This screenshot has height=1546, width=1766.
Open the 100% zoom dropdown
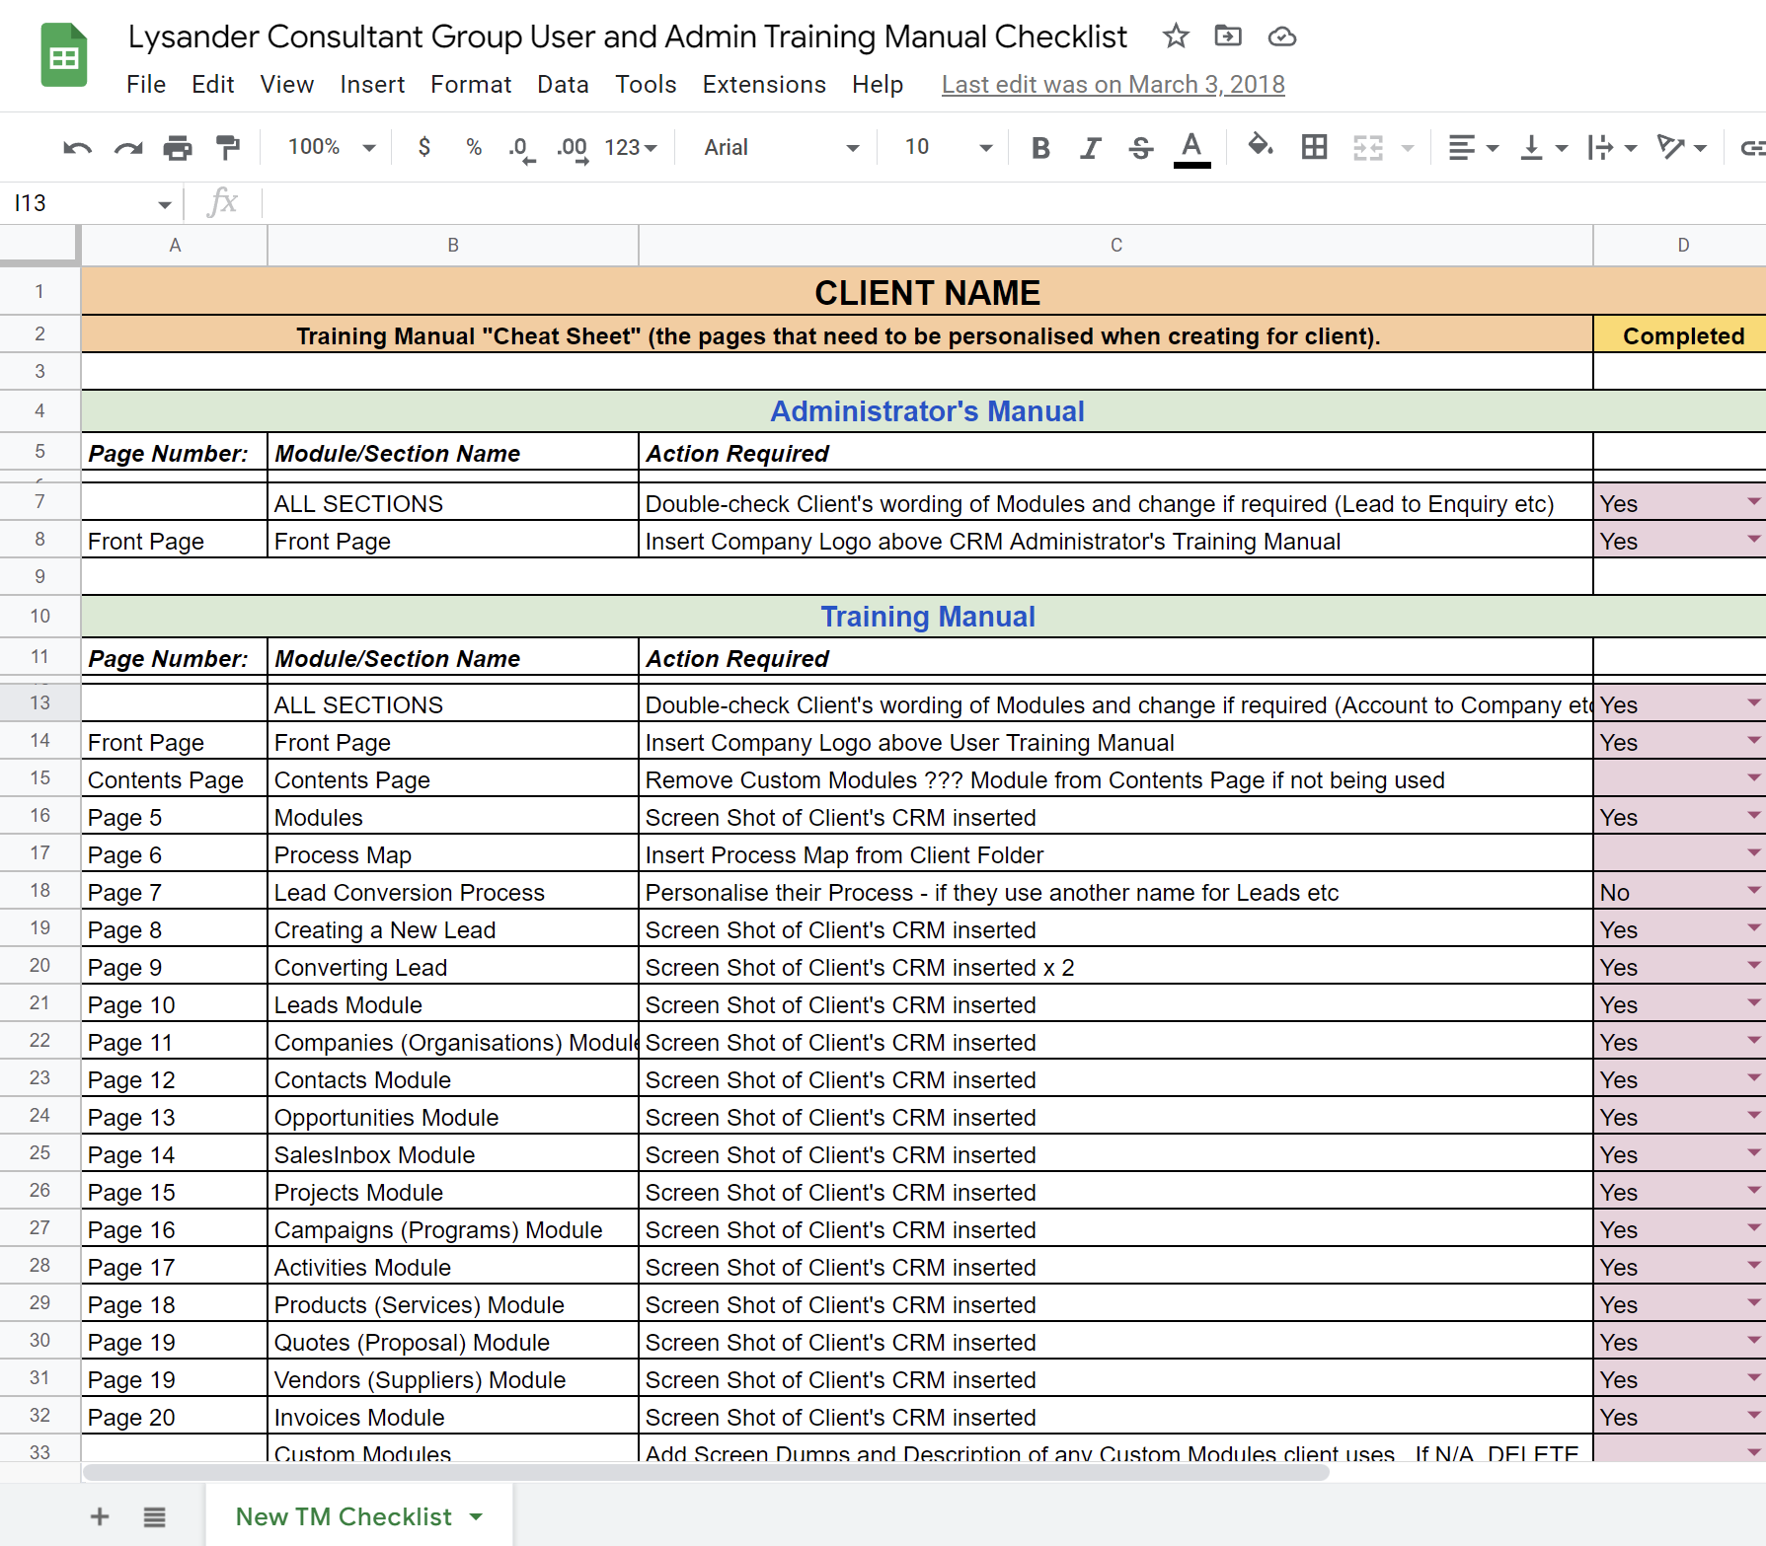click(331, 148)
